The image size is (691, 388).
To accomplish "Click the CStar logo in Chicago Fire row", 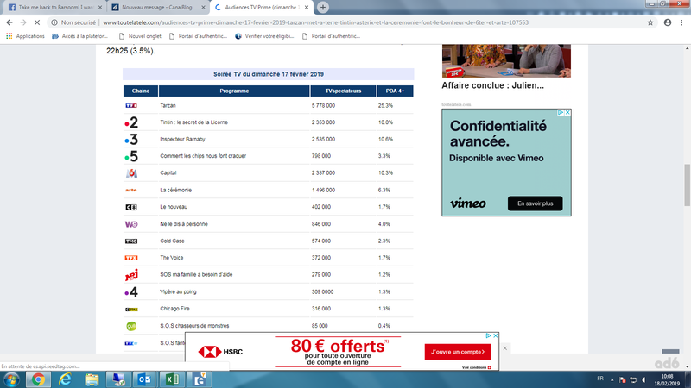I will point(131,310).
